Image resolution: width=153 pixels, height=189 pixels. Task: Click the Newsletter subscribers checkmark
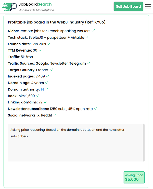pos(96,109)
